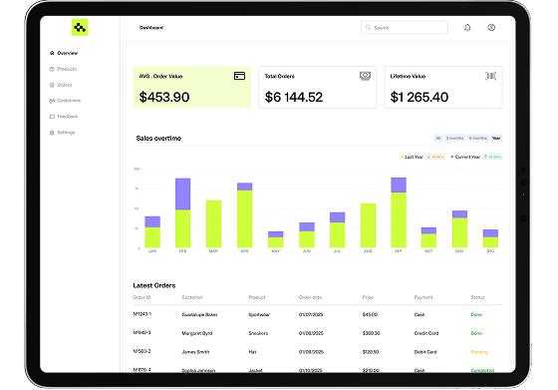Click the Current Year legend percentage badge
The image size is (558, 390).
click(x=492, y=157)
